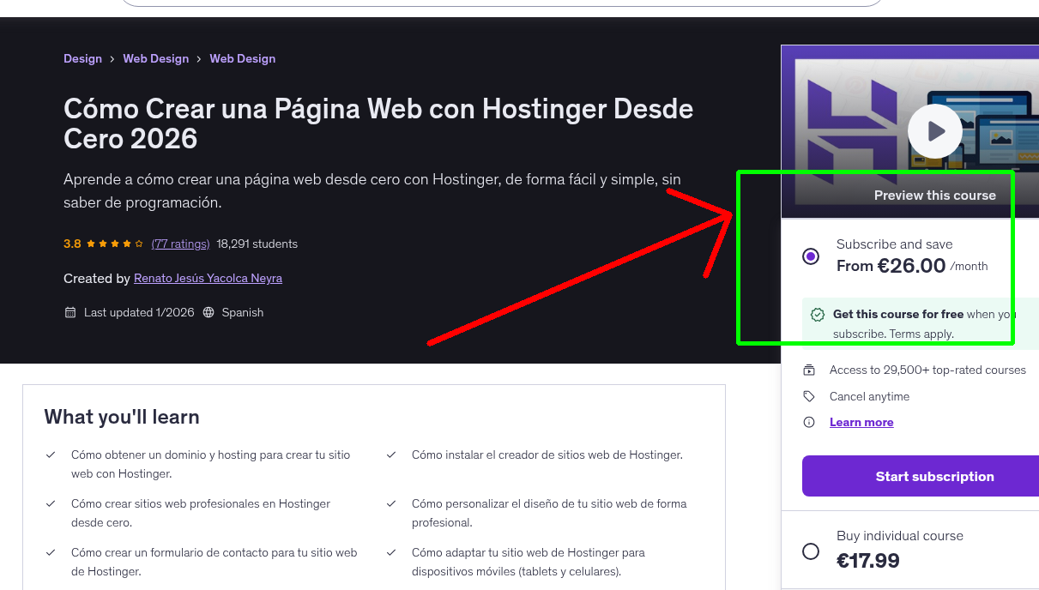The image size is (1039, 590).
Task: Click the 'Cancel anytime' text
Action: pyautogui.click(x=869, y=396)
